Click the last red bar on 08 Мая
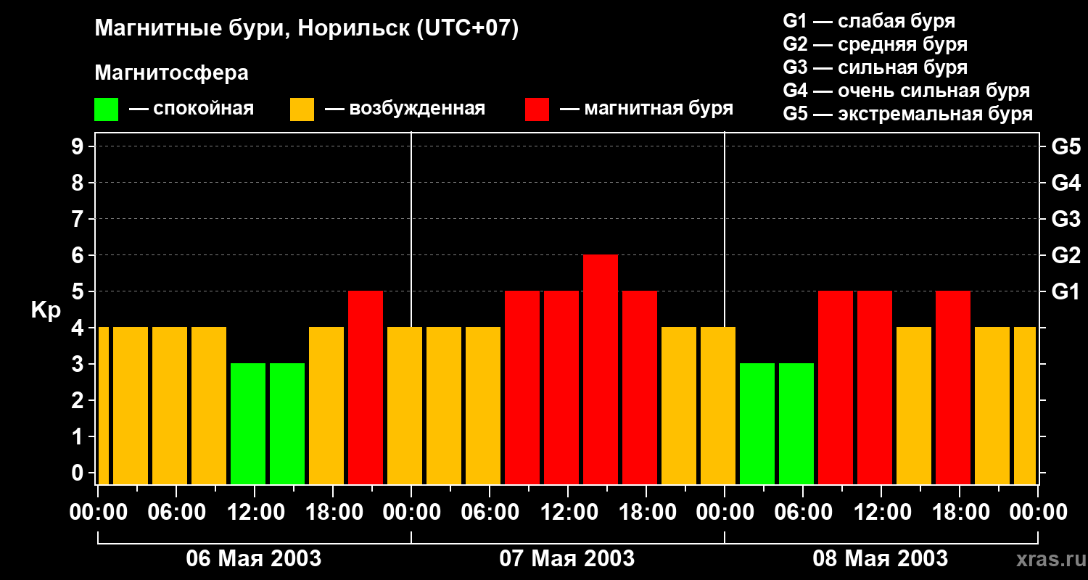The height and width of the screenshot is (580, 1088). click(953, 388)
